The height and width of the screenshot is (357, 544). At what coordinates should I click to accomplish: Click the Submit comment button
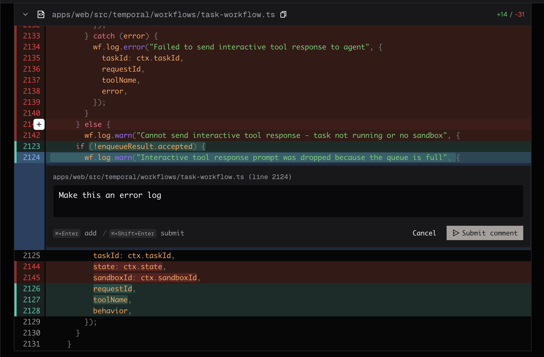click(485, 233)
